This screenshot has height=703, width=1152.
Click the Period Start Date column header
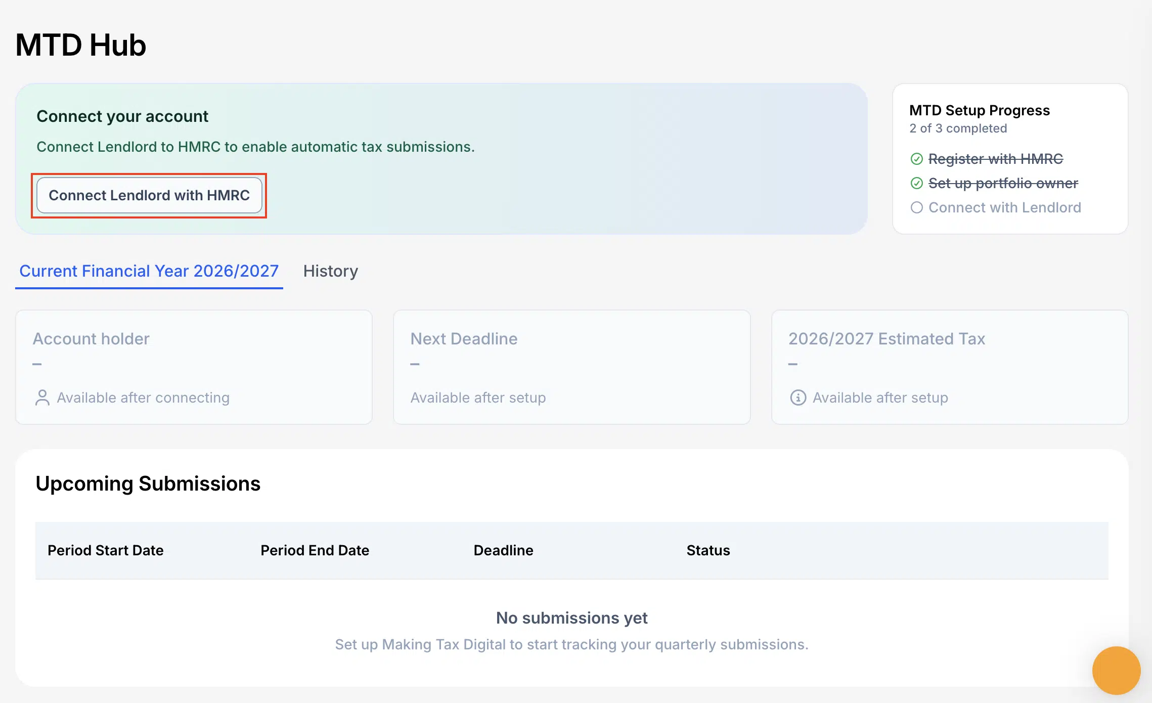coord(106,550)
